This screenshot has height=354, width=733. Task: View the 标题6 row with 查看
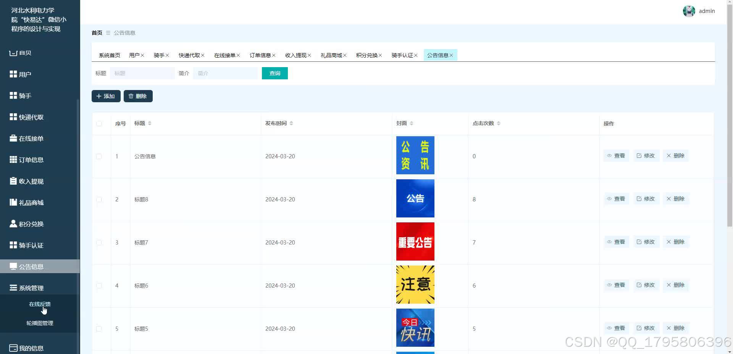pyautogui.click(x=616, y=285)
